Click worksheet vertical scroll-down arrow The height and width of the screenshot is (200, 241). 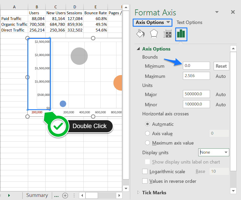(x=126, y=189)
